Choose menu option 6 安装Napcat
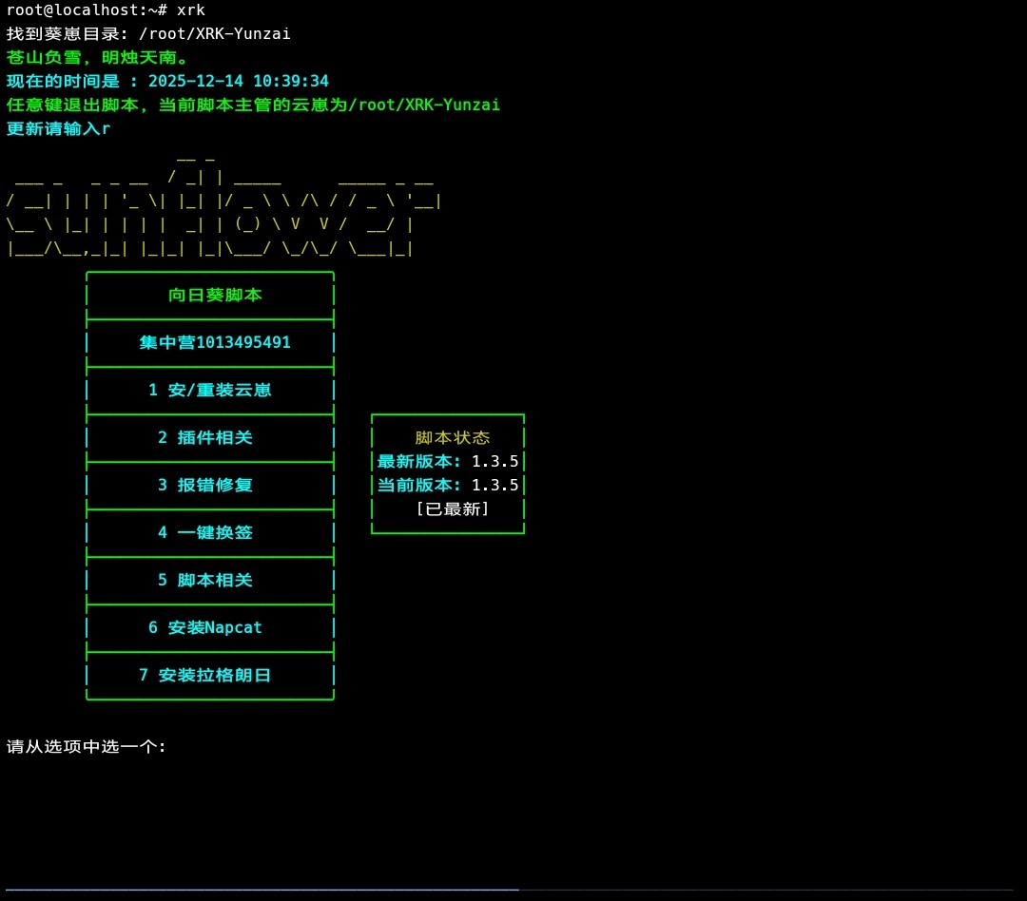The width and height of the screenshot is (1027, 901). pyautogui.click(x=205, y=628)
